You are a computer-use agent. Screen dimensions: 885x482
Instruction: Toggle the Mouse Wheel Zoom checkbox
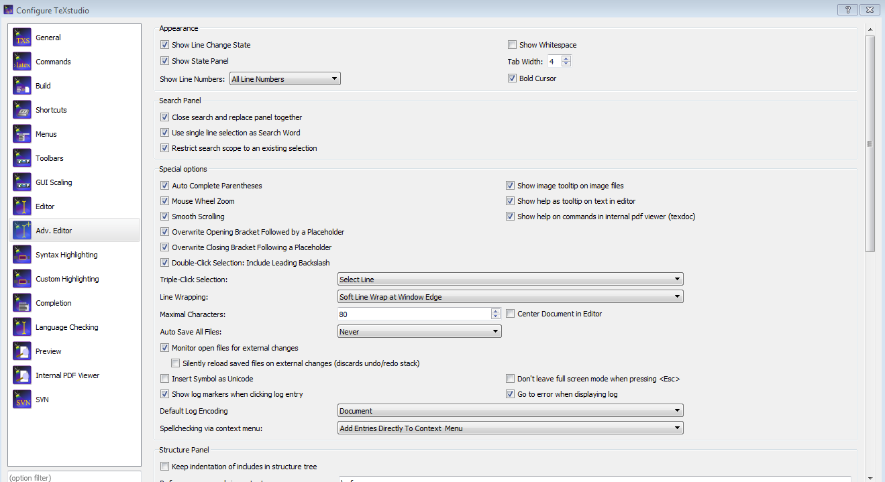tap(165, 201)
